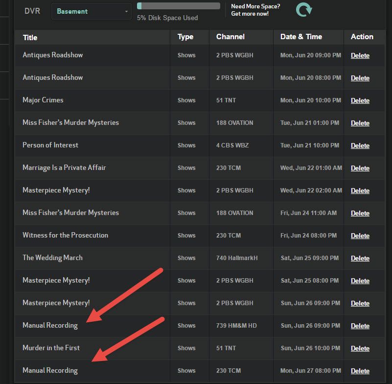The height and width of the screenshot is (384, 392).
Task: Delete Marriage Is a Private Affair
Action: click(360, 168)
